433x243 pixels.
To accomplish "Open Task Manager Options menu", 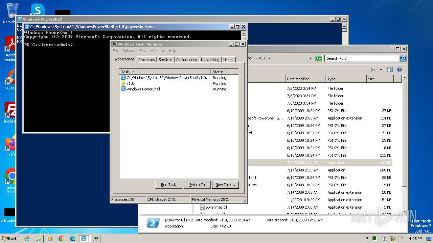I will tap(129, 51).
